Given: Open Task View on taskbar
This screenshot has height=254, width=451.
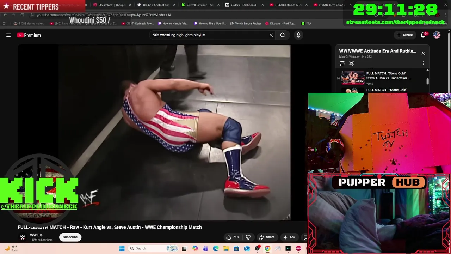Looking at the screenshot, I should pos(184,248).
